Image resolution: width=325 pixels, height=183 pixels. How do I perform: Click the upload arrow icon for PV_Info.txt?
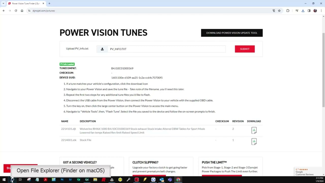click(102, 49)
